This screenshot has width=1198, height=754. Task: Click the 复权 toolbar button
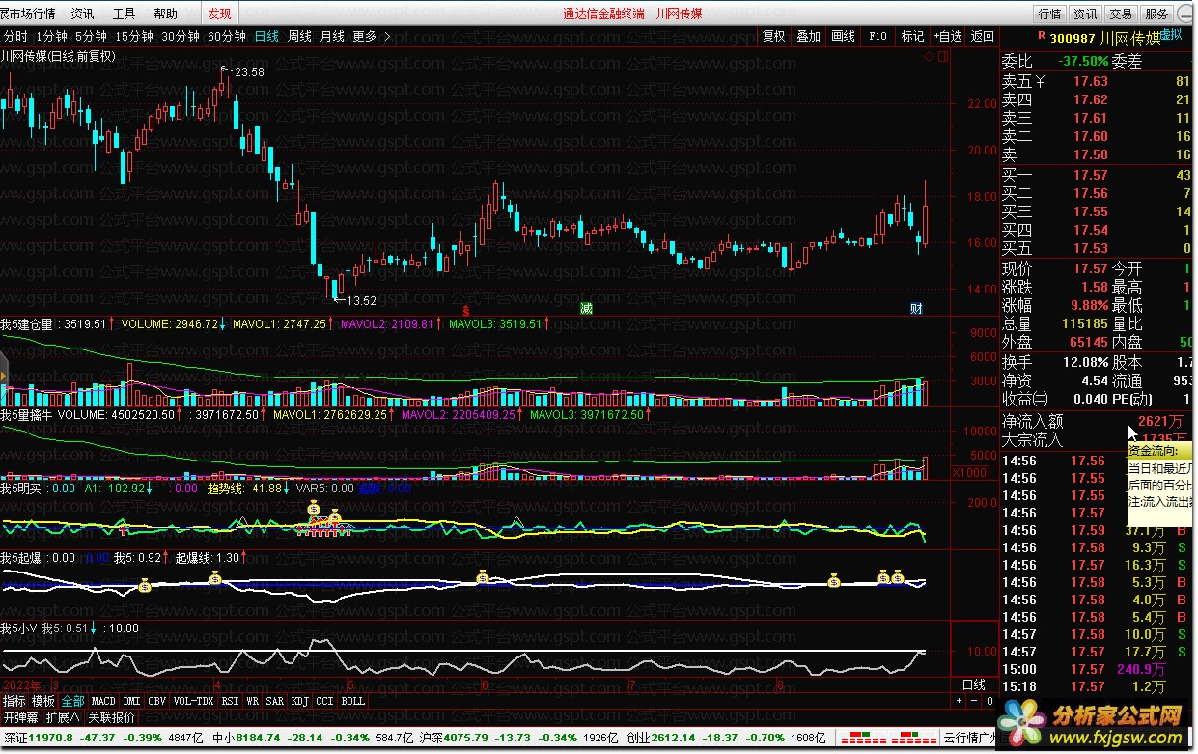[x=774, y=36]
